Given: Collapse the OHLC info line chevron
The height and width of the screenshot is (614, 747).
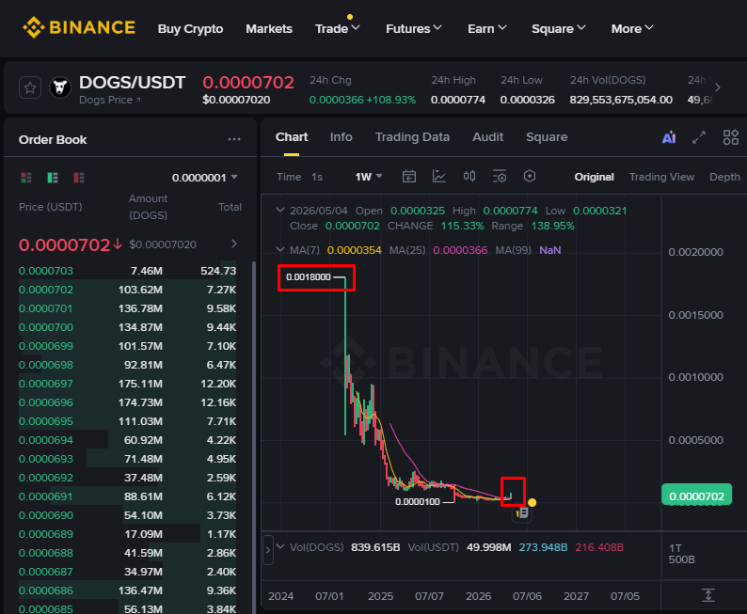Looking at the screenshot, I should pyautogui.click(x=280, y=210).
